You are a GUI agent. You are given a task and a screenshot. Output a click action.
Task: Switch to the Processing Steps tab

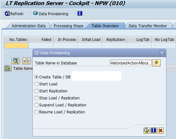pos(68,26)
